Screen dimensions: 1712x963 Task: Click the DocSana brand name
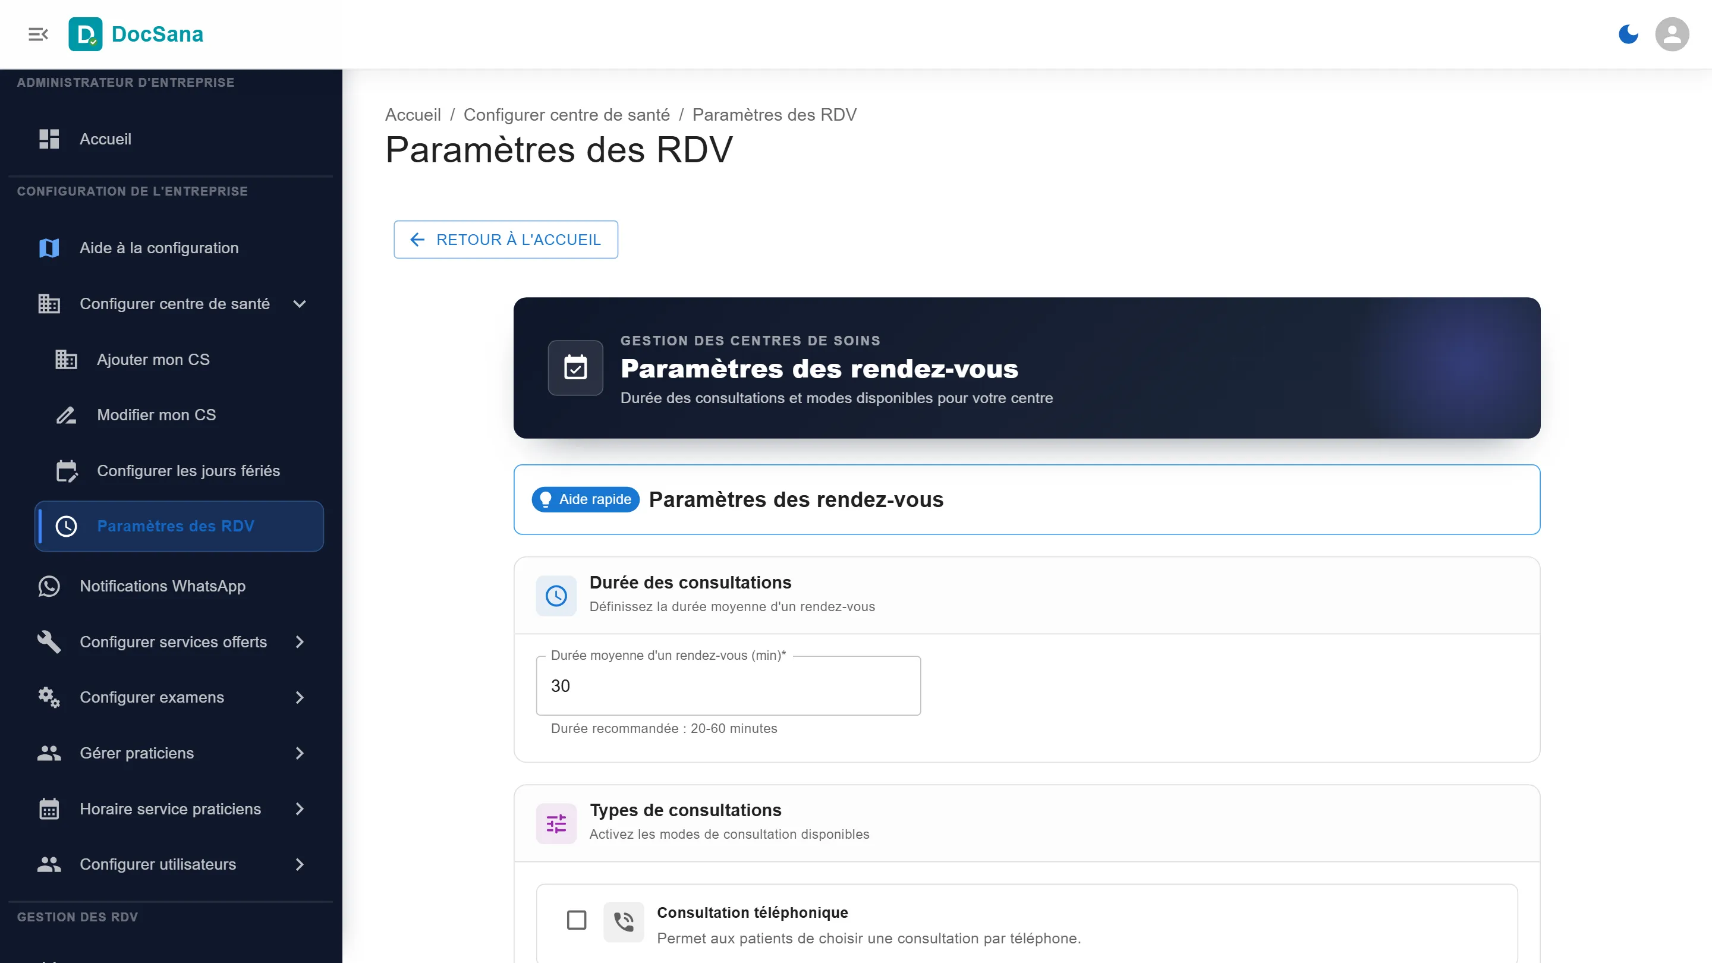pos(158,34)
